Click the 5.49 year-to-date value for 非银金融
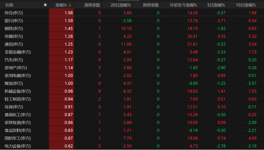 point(193,52)
